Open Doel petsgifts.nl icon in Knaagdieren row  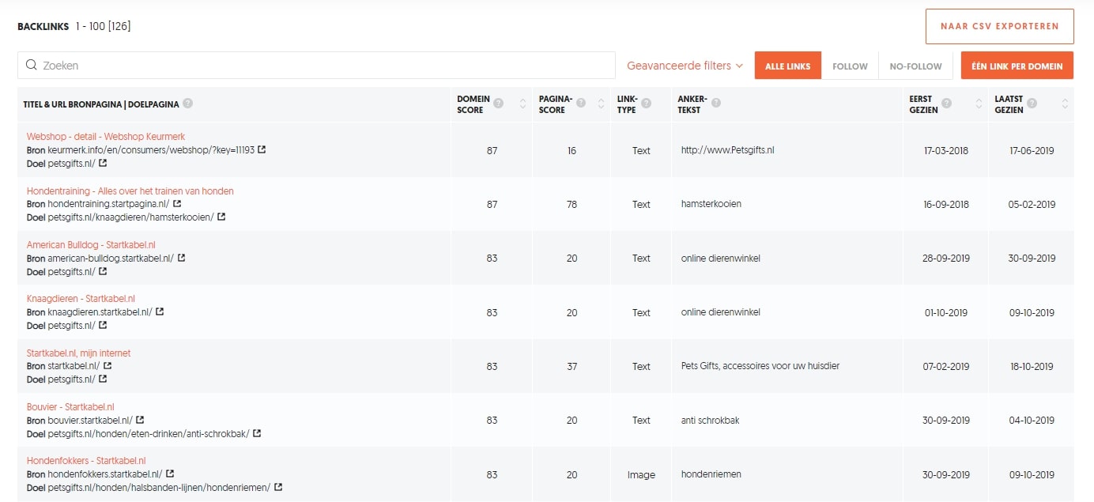(x=103, y=325)
